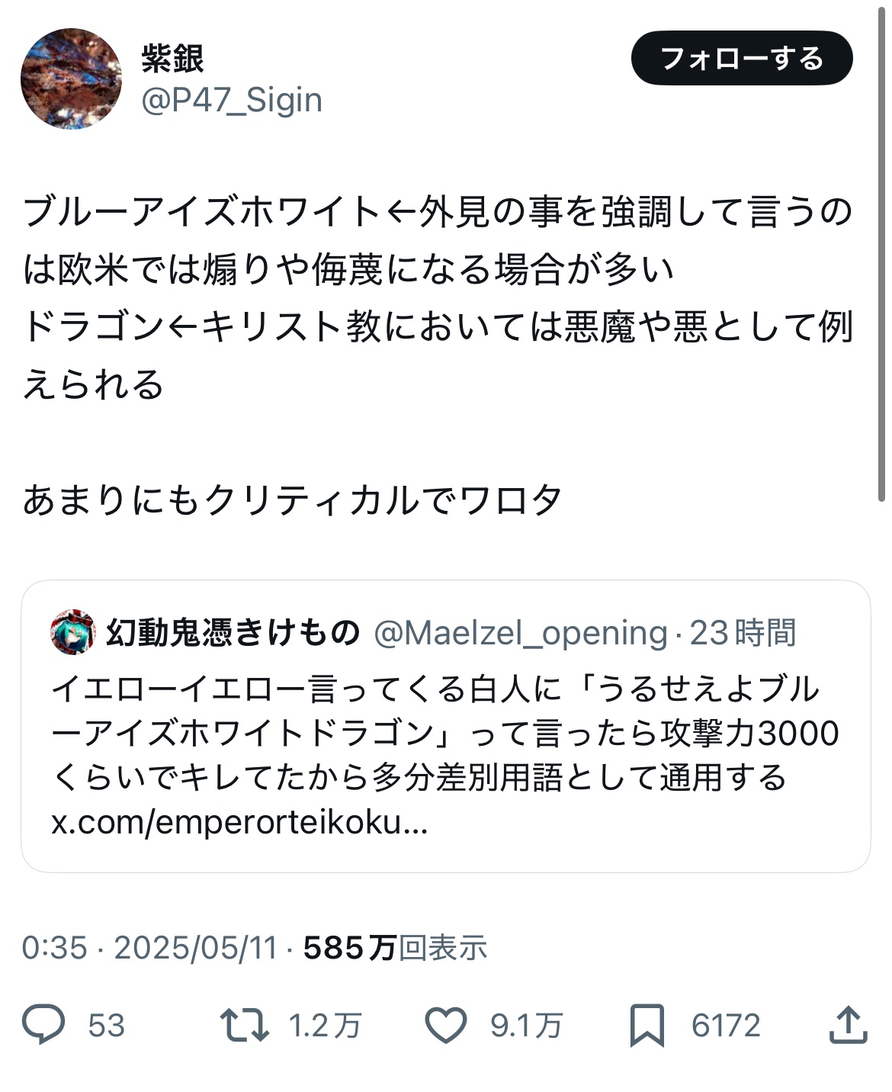The height and width of the screenshot is (1092, 892).
Task: Click the 0:35 · 2025/05/11 timestamp
Action: [149, 948]
